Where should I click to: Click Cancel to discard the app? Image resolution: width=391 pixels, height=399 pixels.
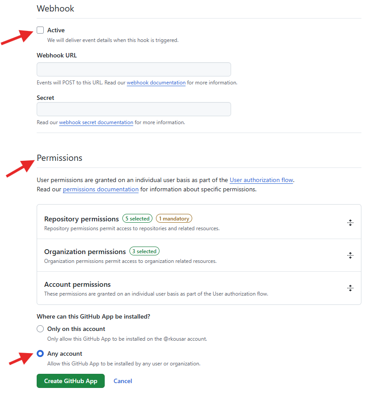click(122, 381)
